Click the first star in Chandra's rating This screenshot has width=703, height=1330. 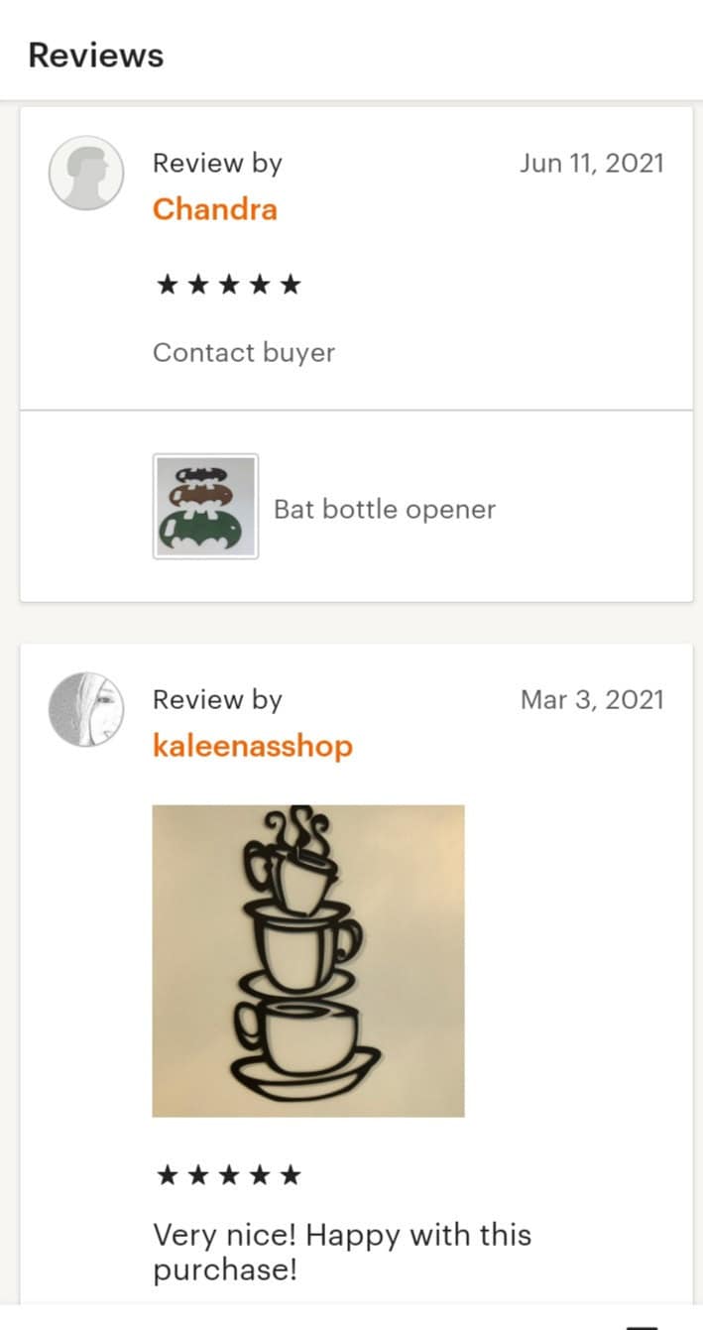[x=168, y=286]
